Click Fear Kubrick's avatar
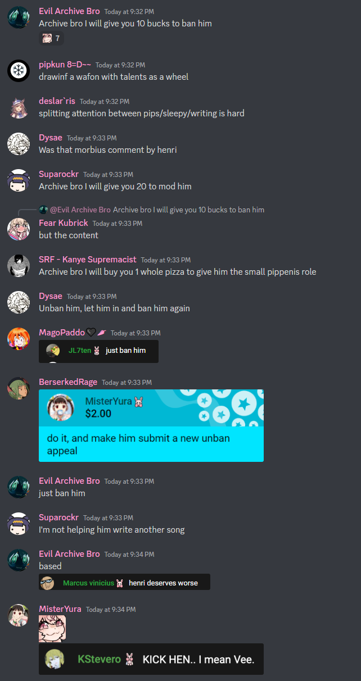Screen dimensions: 361x681 [19, 229]
